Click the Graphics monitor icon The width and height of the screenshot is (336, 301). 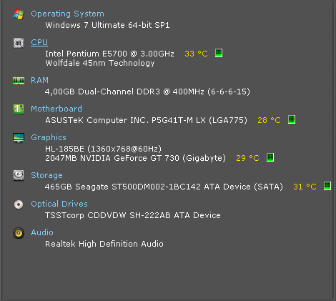(x=19, y=138)
